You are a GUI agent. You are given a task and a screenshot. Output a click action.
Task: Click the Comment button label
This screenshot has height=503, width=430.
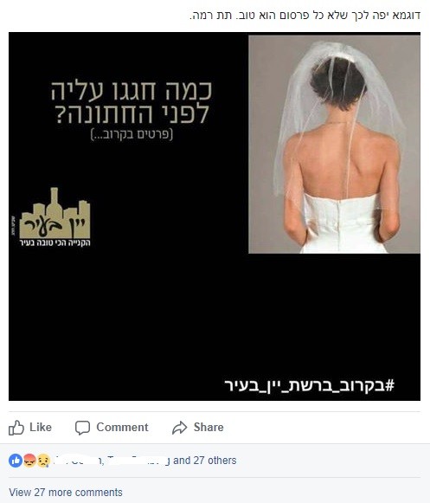[122, 428]
